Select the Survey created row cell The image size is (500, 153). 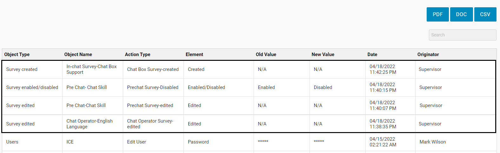click(22, 69)
